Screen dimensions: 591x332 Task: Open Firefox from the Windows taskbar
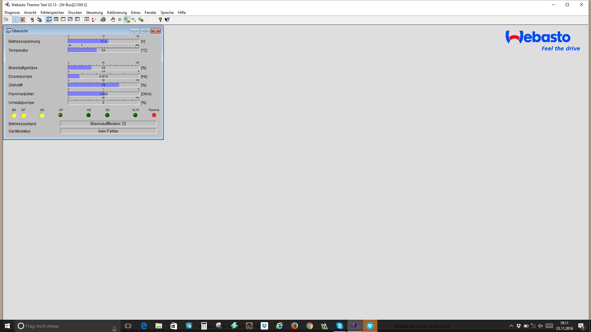pos(294,326)
